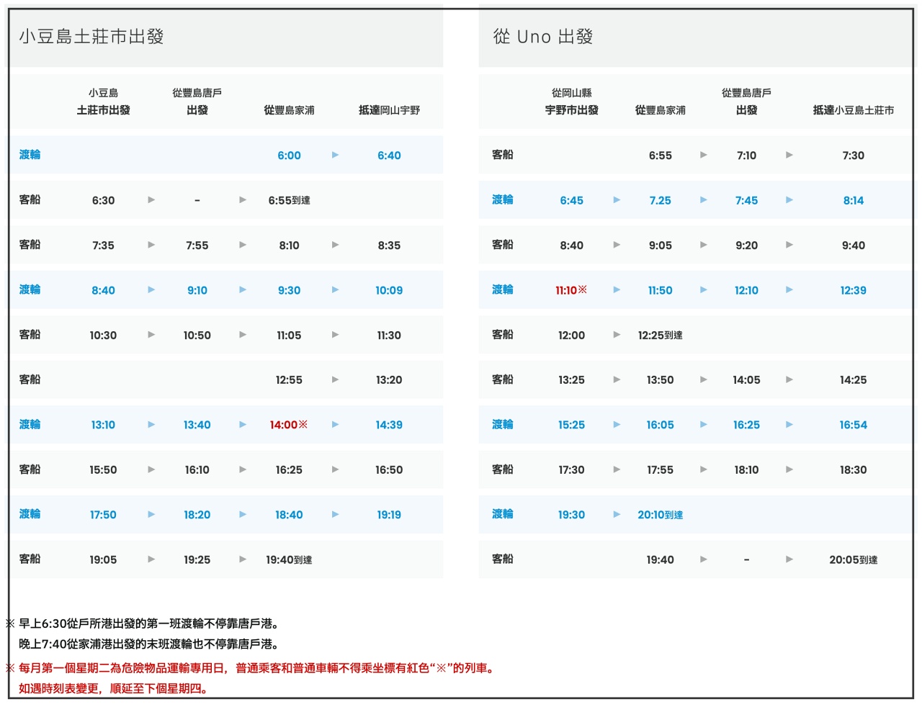Select the 小豆島土莊市出發 section heading
Viewport: 922px width, 707px height.
click(x=91, y=37)
